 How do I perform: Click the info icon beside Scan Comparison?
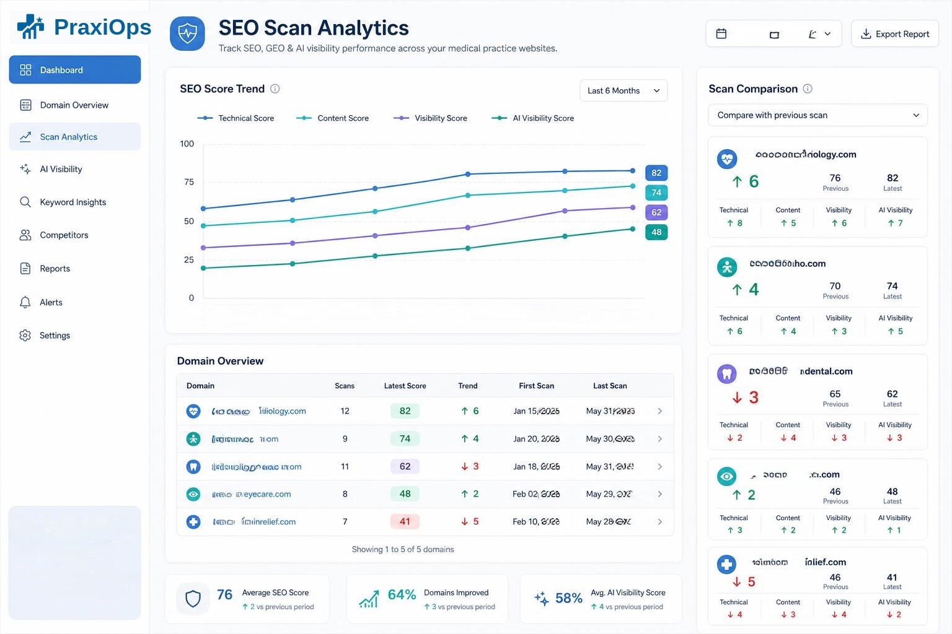click(808, 89)
